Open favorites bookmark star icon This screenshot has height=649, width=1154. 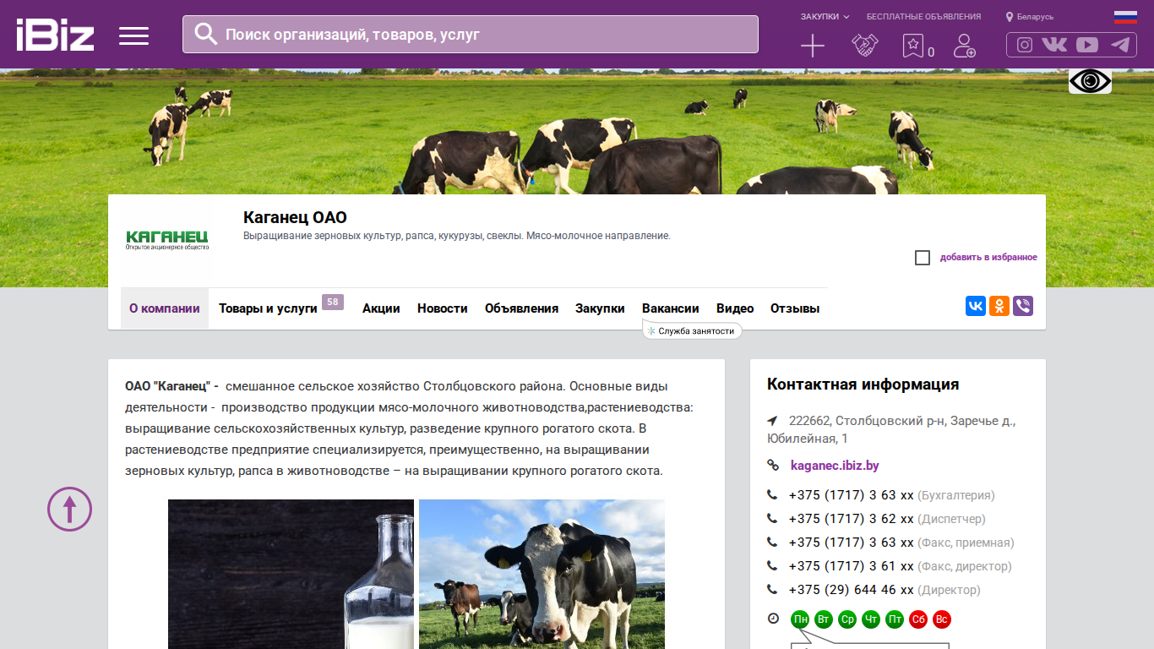pyautogui.click(x=913, y=46)
